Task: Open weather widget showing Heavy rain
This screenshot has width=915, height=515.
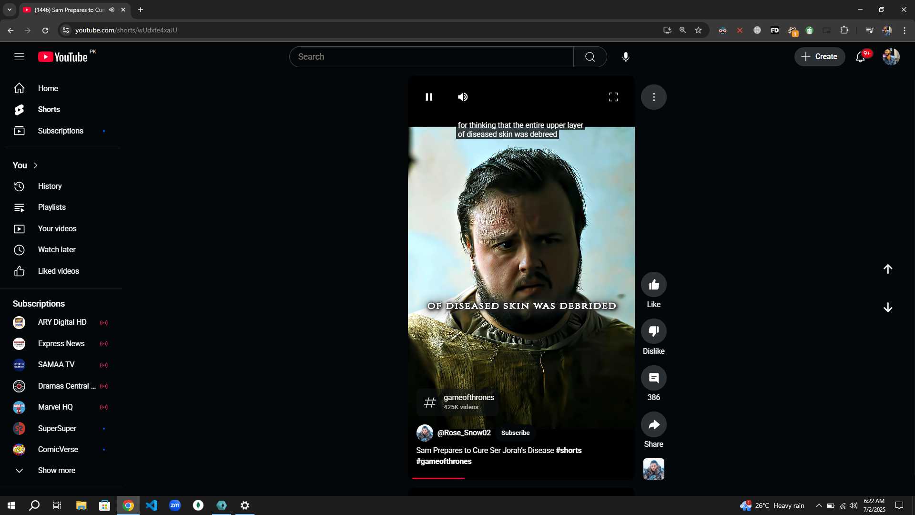Action: [x=772, y=505]
